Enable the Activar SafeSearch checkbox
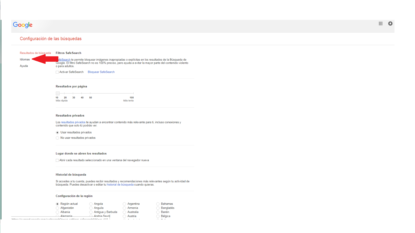Viewport: 415px width, 233px height. pyautogui.click(x=57, y=72)
